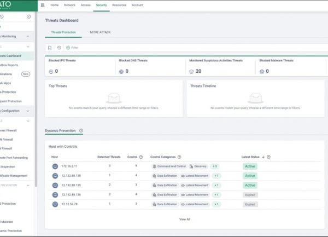Click the Blocked IPS Threats icon

coord(51,72)
